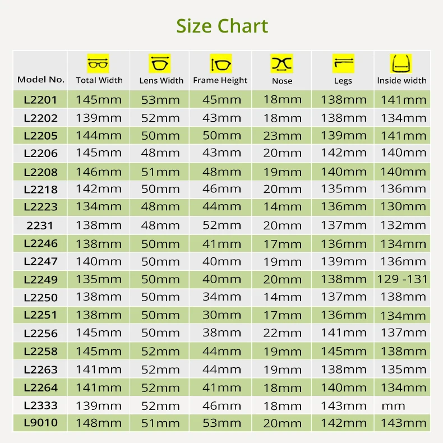Click the 23mm nose value for L2205

282,136
